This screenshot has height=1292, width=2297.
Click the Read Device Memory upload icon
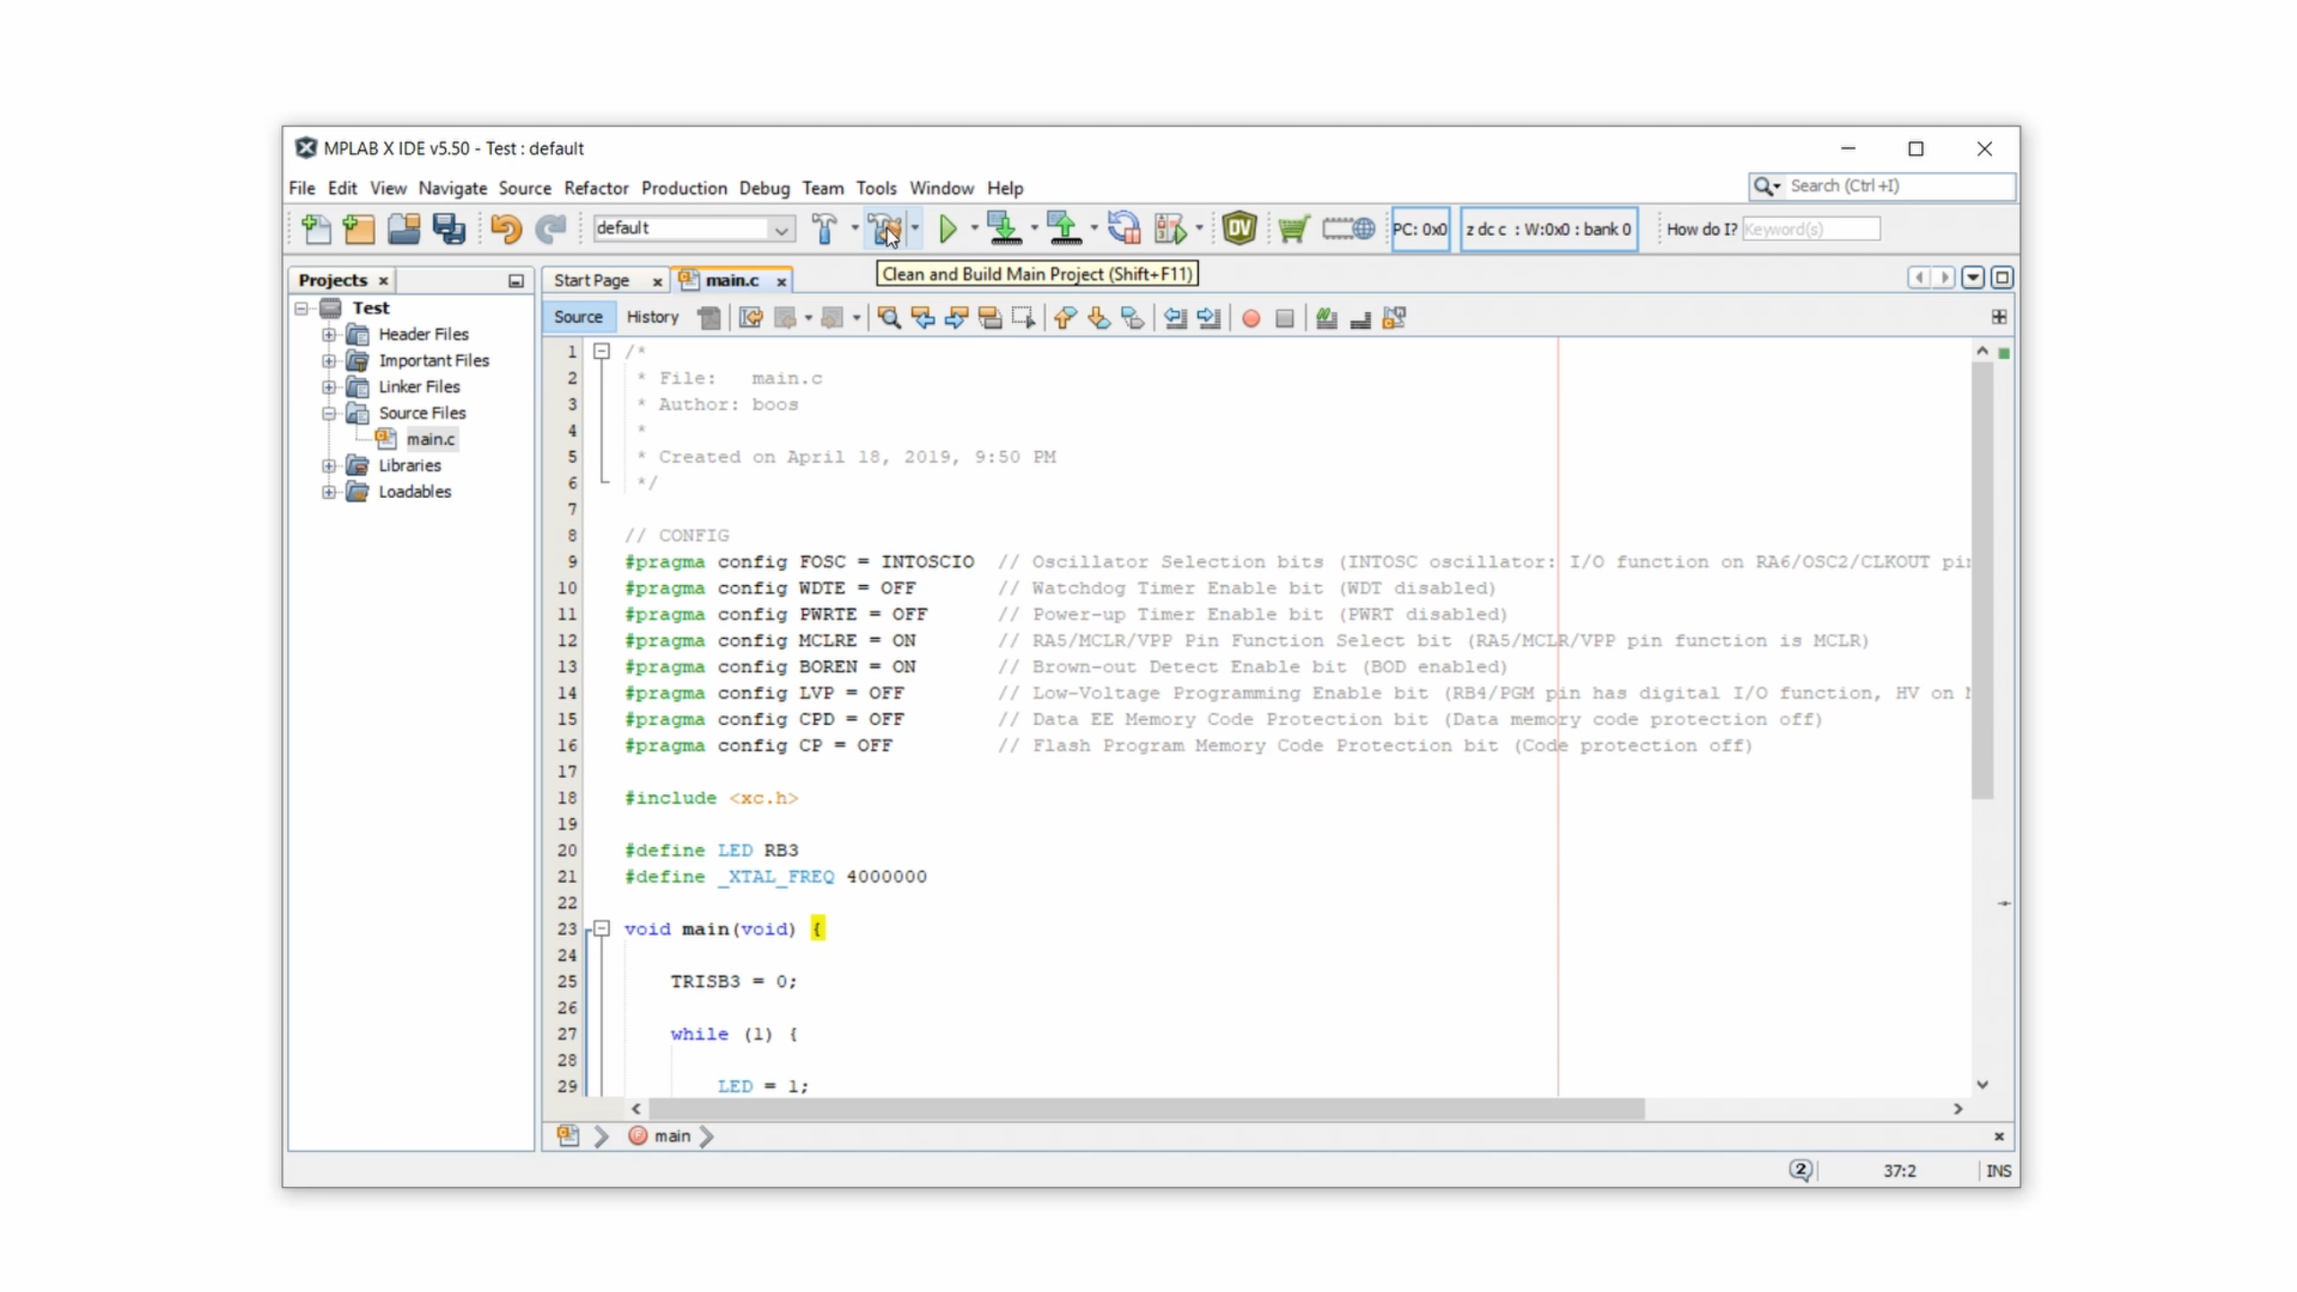[x=1063, y=229]
